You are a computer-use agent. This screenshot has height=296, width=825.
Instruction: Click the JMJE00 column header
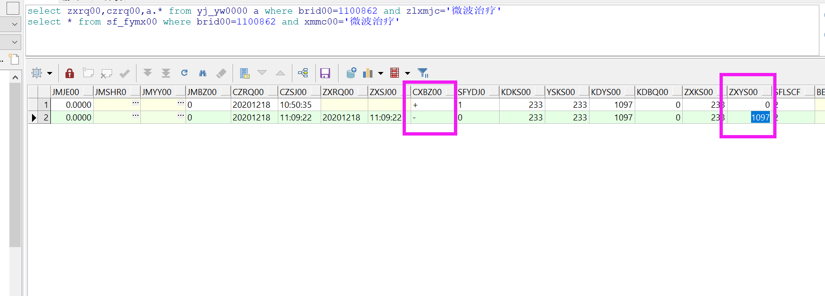pos(72,92)
